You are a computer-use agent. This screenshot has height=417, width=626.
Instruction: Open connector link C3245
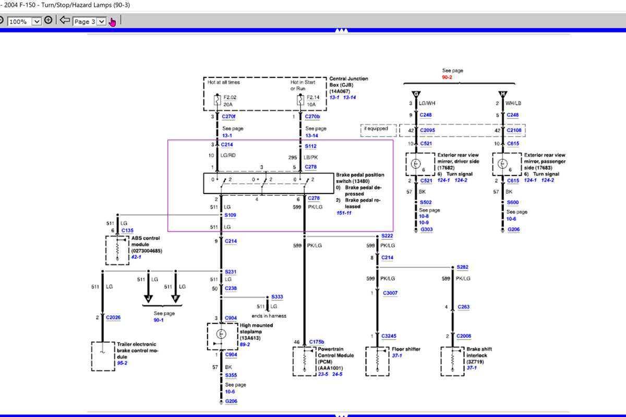(389, 336)
